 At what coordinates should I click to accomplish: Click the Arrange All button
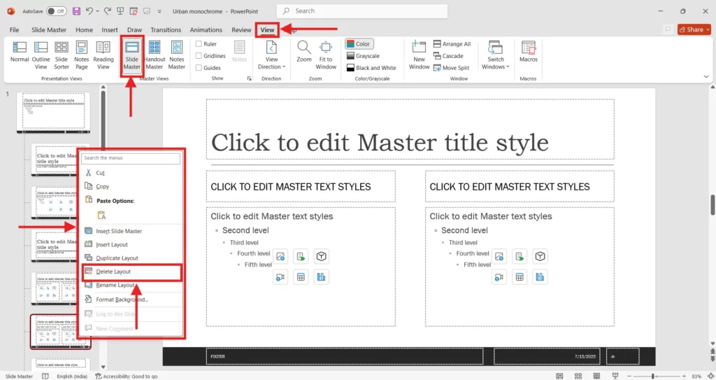(x=452, y=44)
